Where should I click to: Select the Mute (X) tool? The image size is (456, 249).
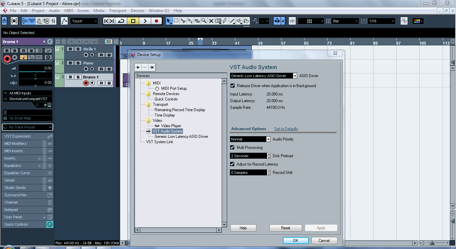[211, 21]
